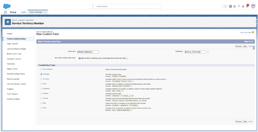Viewport: 258px width, 132px height.
Task: Click the top Next button
Action: tap(245, 46)
